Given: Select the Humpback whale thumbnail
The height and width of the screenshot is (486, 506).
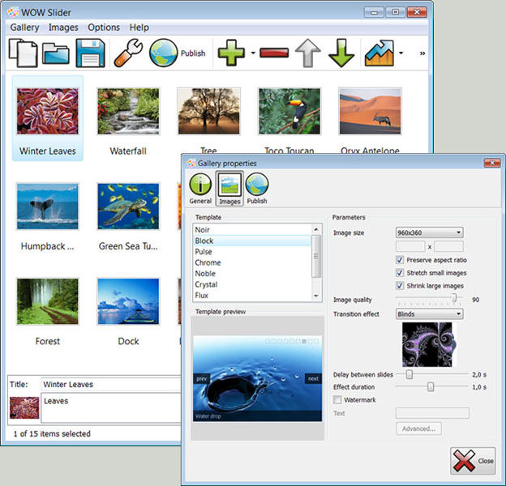Looking at the screenshot, I should click(47, 207).
